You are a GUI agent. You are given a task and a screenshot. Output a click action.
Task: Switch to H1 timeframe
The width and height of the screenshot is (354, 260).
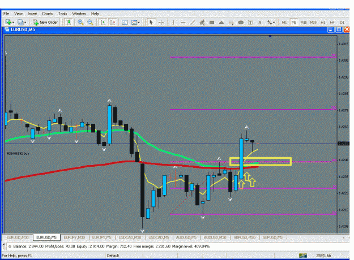(323, 22)
